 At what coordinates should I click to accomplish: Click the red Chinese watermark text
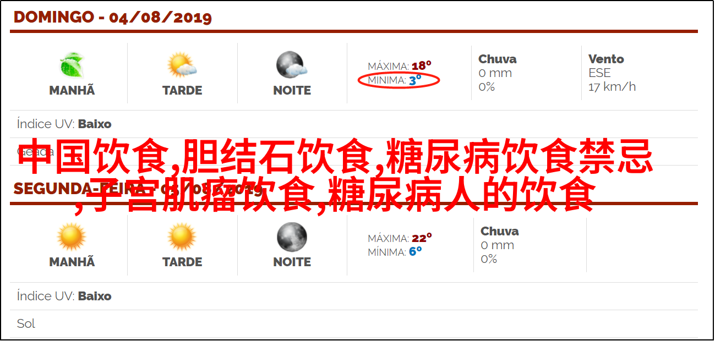[336, 175]
